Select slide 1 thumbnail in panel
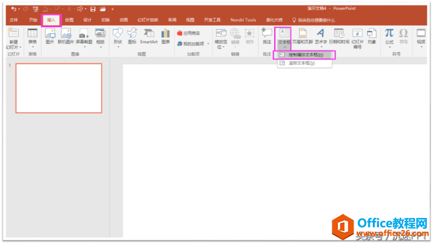The height and width of the screenshot is (244, 433). (x=59, y=88)
